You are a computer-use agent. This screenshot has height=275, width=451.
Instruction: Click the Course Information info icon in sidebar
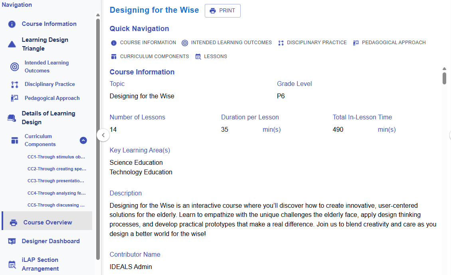[12, 24]
